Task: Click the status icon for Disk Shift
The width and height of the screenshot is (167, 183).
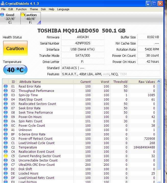Action: coord(6,169)
